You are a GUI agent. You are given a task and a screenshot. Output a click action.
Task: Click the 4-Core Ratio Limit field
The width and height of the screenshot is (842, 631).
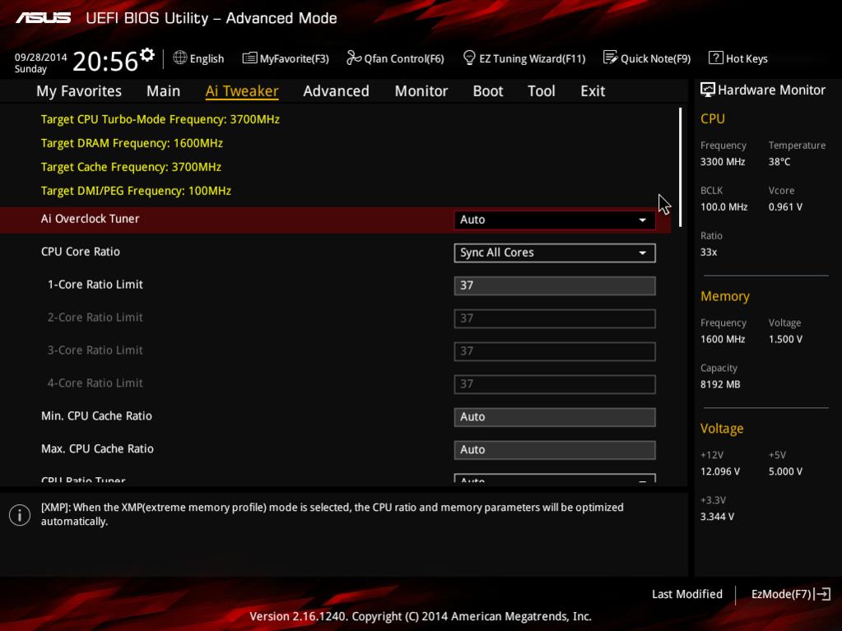click(554, 383)
